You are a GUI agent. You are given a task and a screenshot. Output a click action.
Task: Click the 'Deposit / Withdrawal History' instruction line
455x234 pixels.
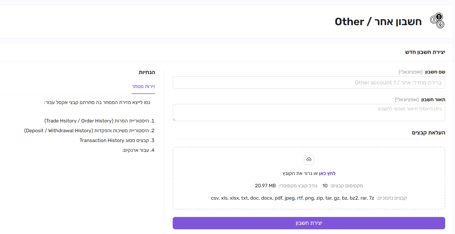click(89, 131)
